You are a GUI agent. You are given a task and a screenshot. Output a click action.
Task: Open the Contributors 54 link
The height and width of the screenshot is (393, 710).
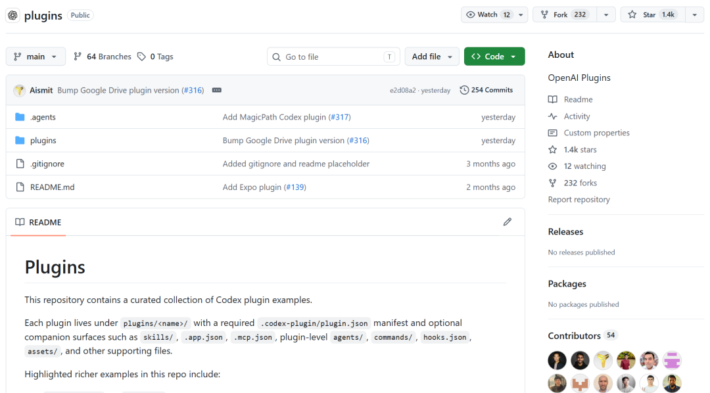[582, 336]
